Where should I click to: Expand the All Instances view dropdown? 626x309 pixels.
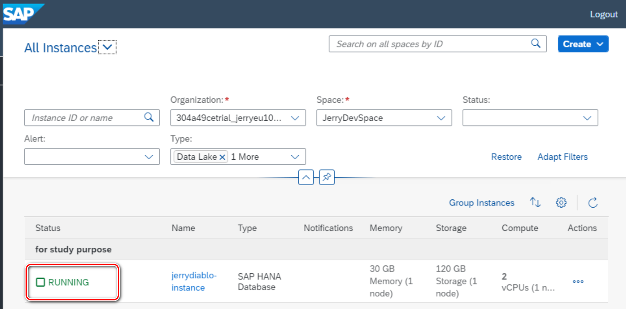point(107,47)
